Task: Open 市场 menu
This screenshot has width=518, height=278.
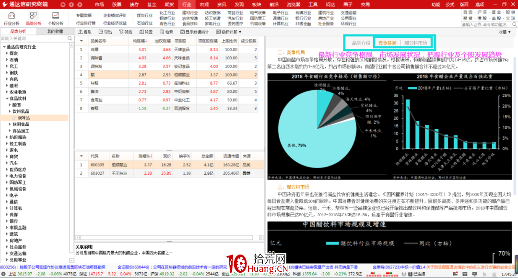Action: coord(99,5)
